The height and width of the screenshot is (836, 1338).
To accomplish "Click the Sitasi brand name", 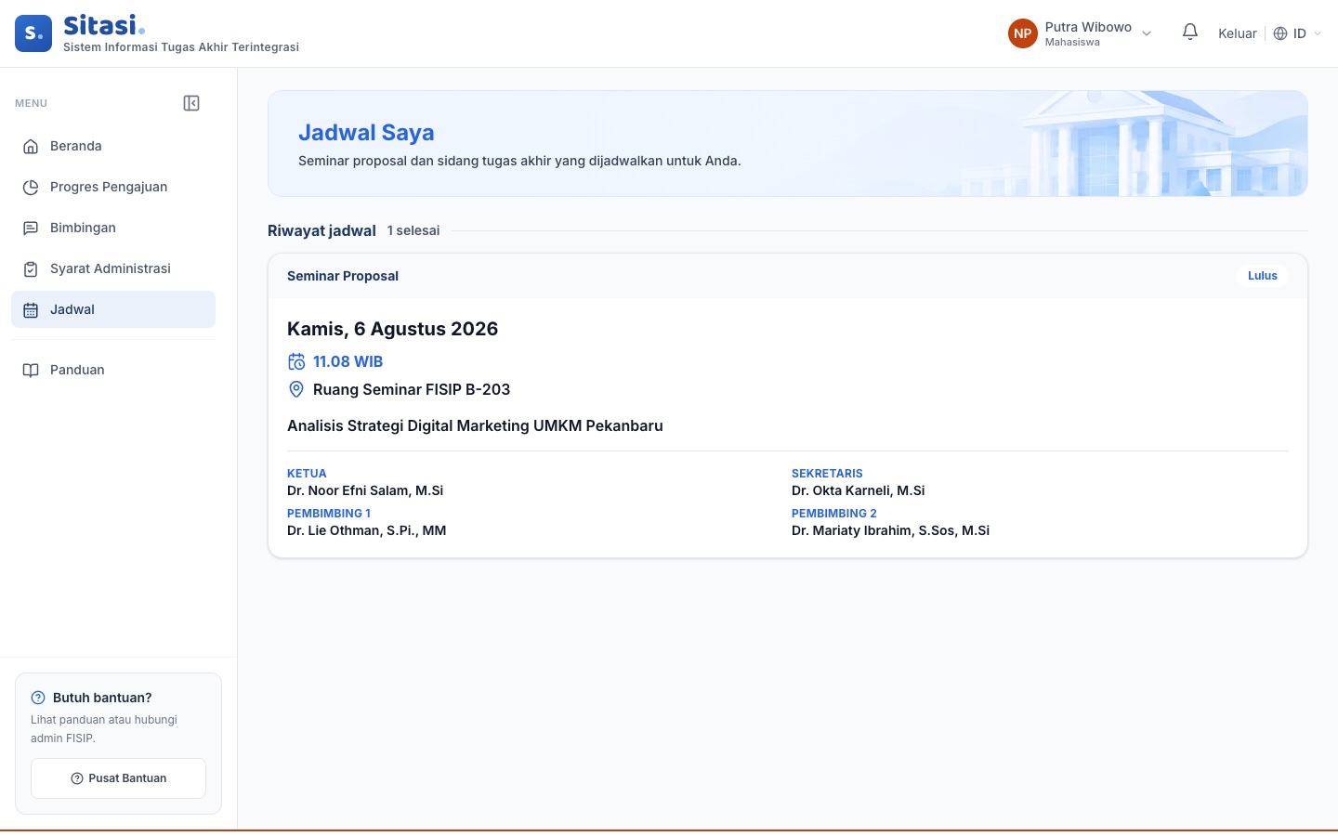I will coord(104,25).
